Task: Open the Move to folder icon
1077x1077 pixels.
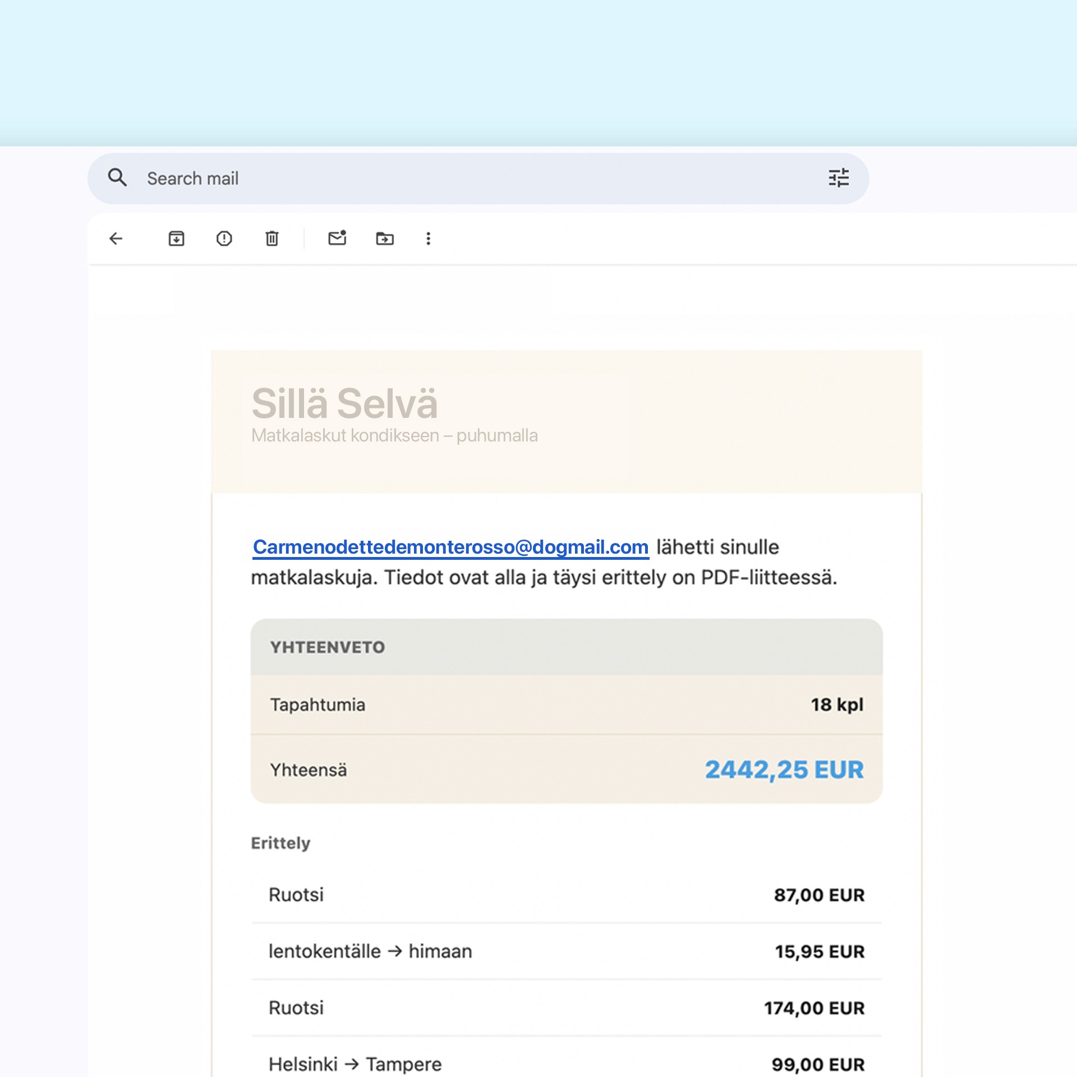Action: coord(385,238)
